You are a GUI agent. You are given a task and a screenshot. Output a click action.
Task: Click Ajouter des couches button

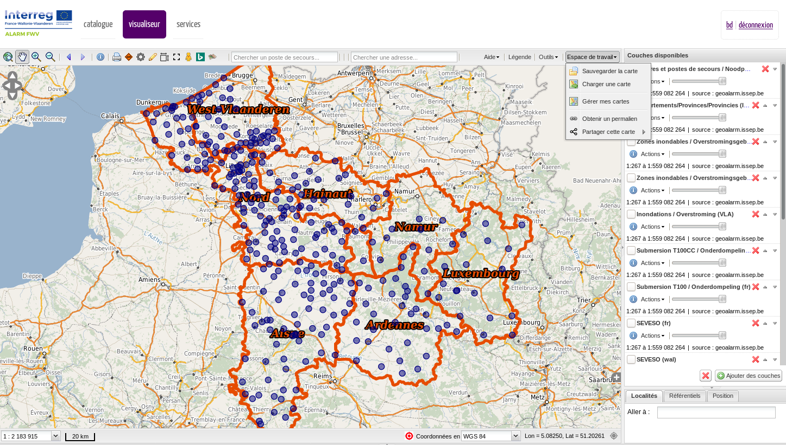[749, 376]
